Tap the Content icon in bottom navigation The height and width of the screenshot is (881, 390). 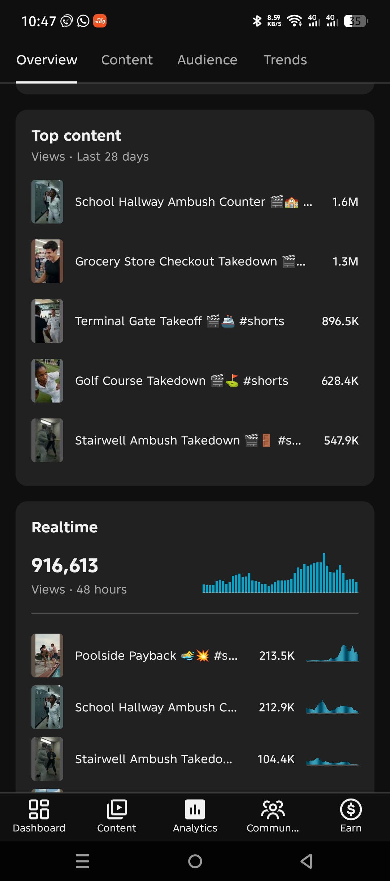[x=117, y=809]
